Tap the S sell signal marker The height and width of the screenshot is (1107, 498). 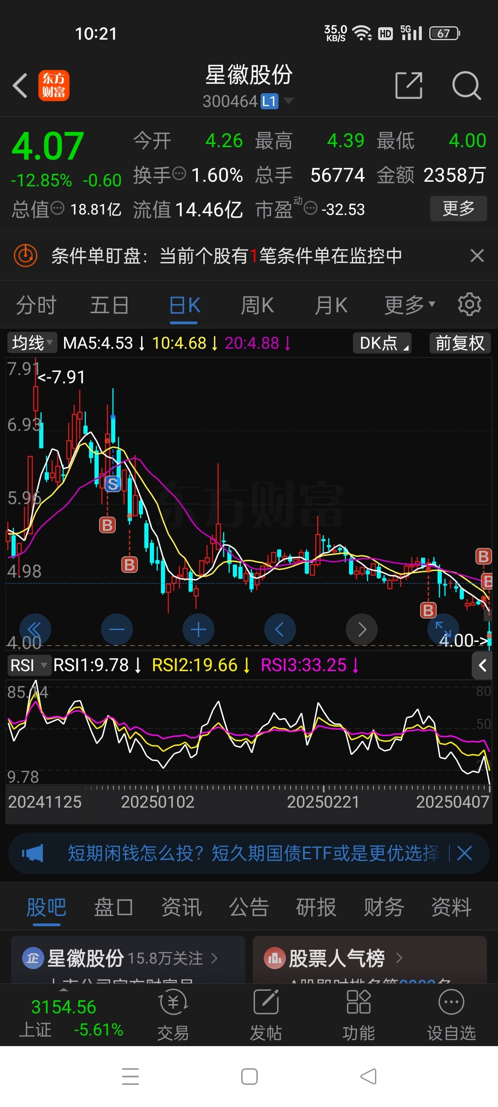coord(113,484)
